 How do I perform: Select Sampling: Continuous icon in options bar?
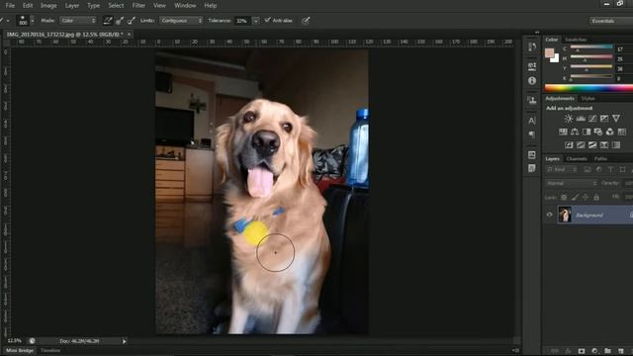tap(108, 20)
